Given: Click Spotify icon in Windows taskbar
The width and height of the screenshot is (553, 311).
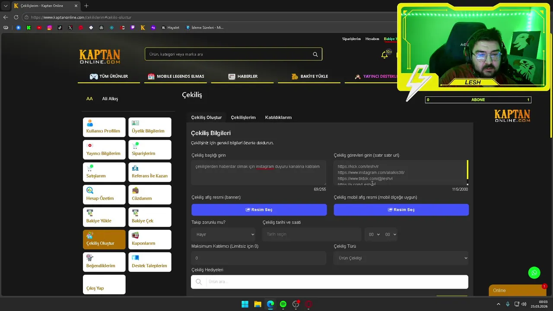Looking at the screenshot, I should (x=283, y=304).
